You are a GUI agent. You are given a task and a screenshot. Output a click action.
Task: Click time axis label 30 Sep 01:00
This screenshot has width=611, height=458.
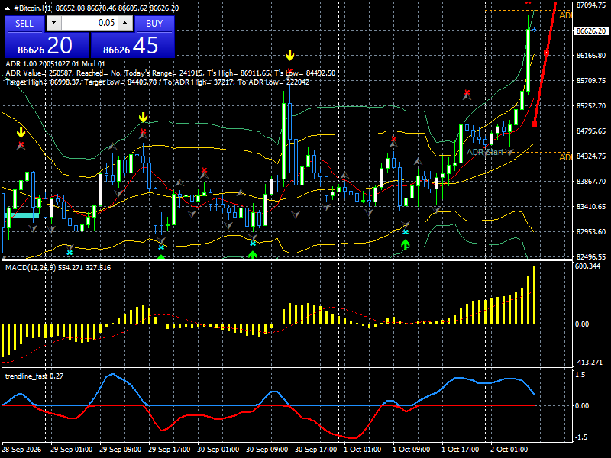(x=218, y=449)
